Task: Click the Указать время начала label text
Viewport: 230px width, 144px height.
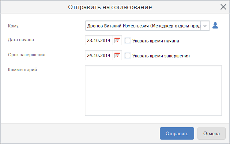Action: [156, 41]
